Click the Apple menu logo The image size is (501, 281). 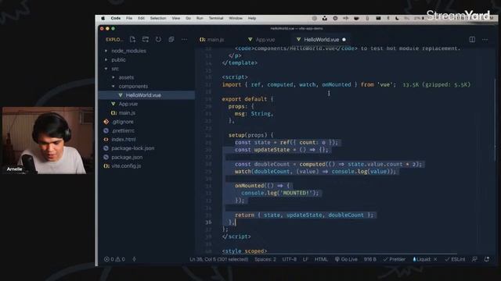[x=103, y=18]
